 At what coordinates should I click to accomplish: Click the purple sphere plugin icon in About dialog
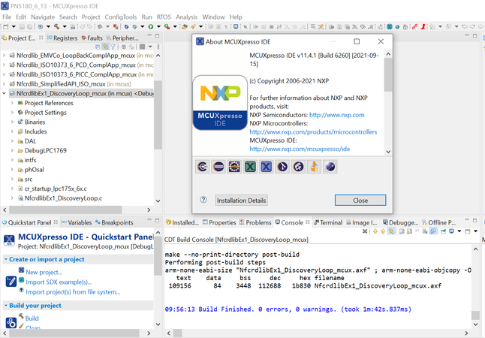click(330, 167)
